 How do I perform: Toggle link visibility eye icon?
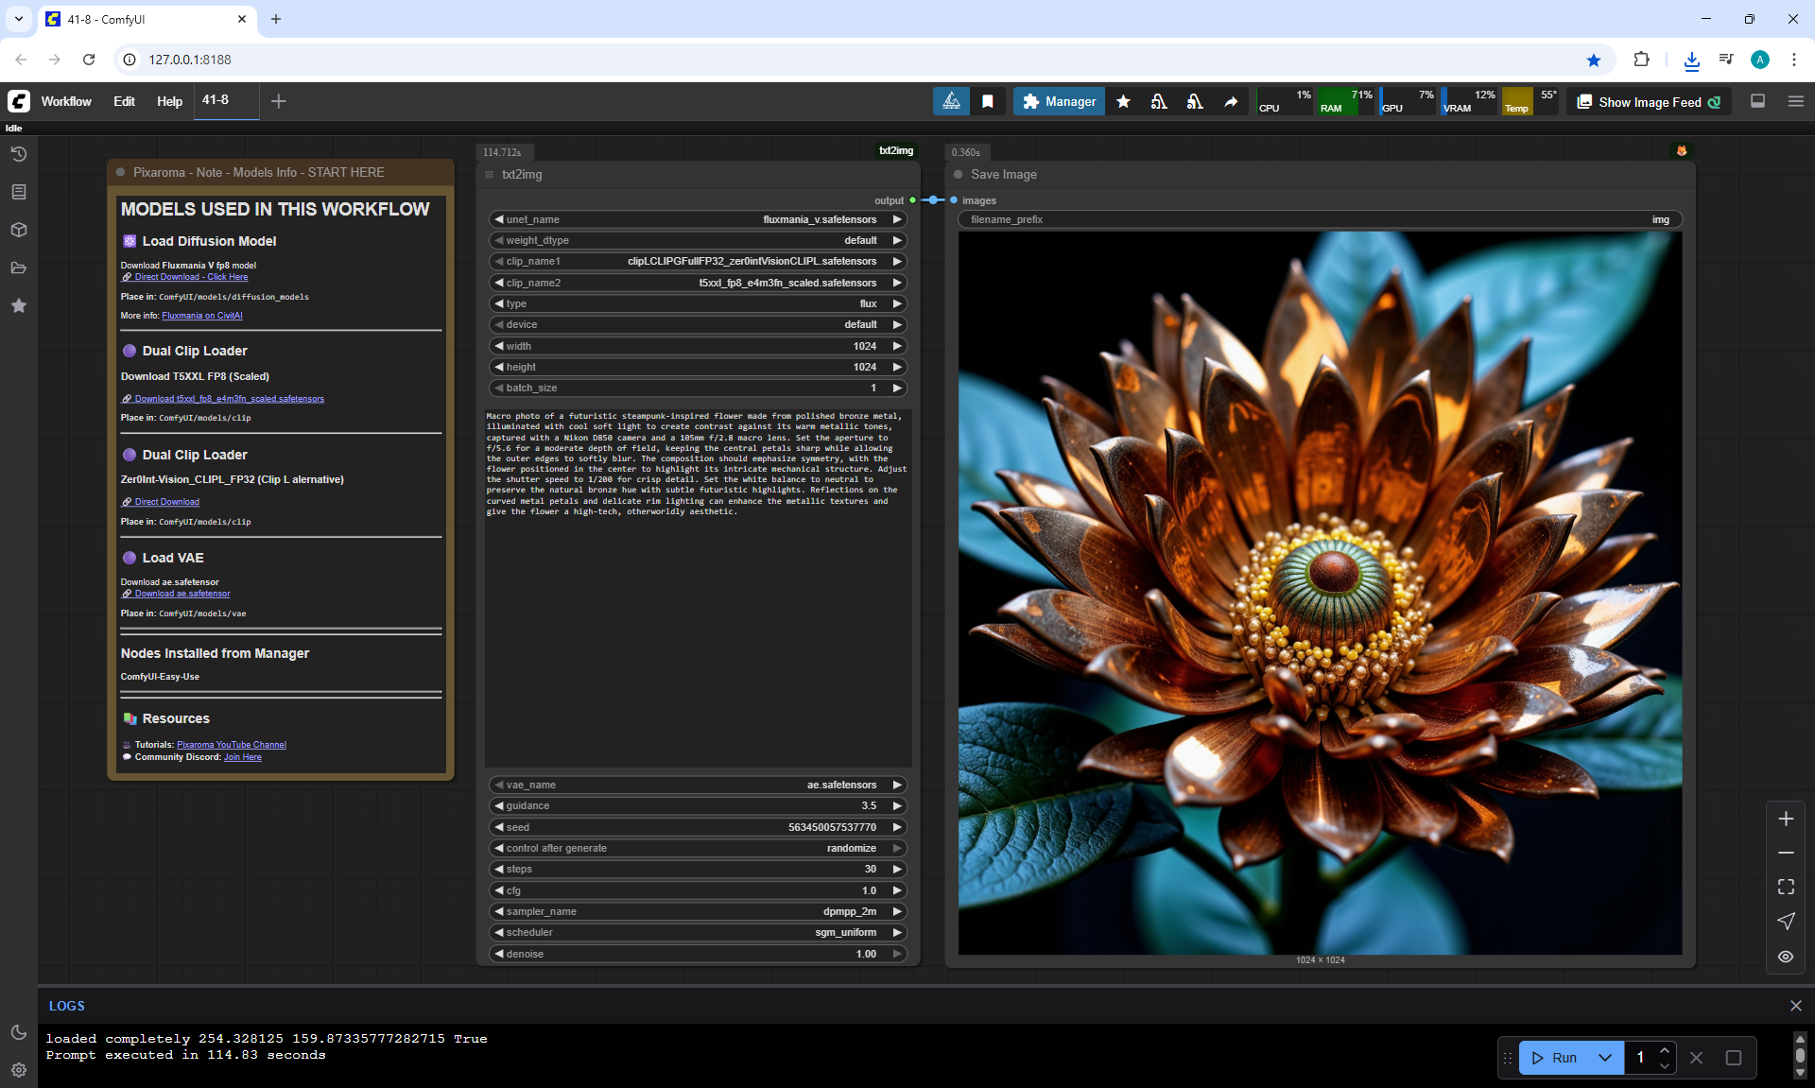click(x=1785, y=957)
